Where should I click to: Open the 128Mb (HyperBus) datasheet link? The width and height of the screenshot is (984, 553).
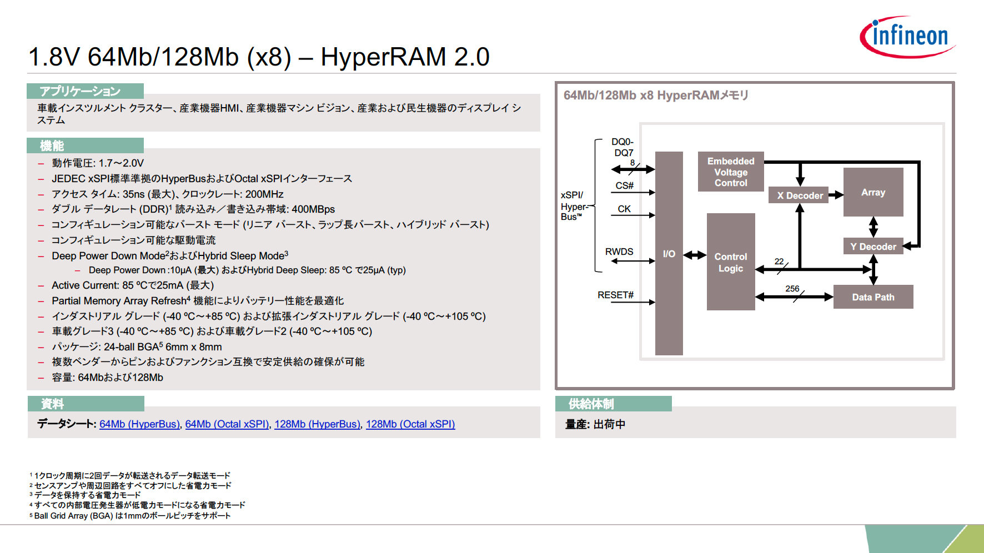[x=318, y=424]
